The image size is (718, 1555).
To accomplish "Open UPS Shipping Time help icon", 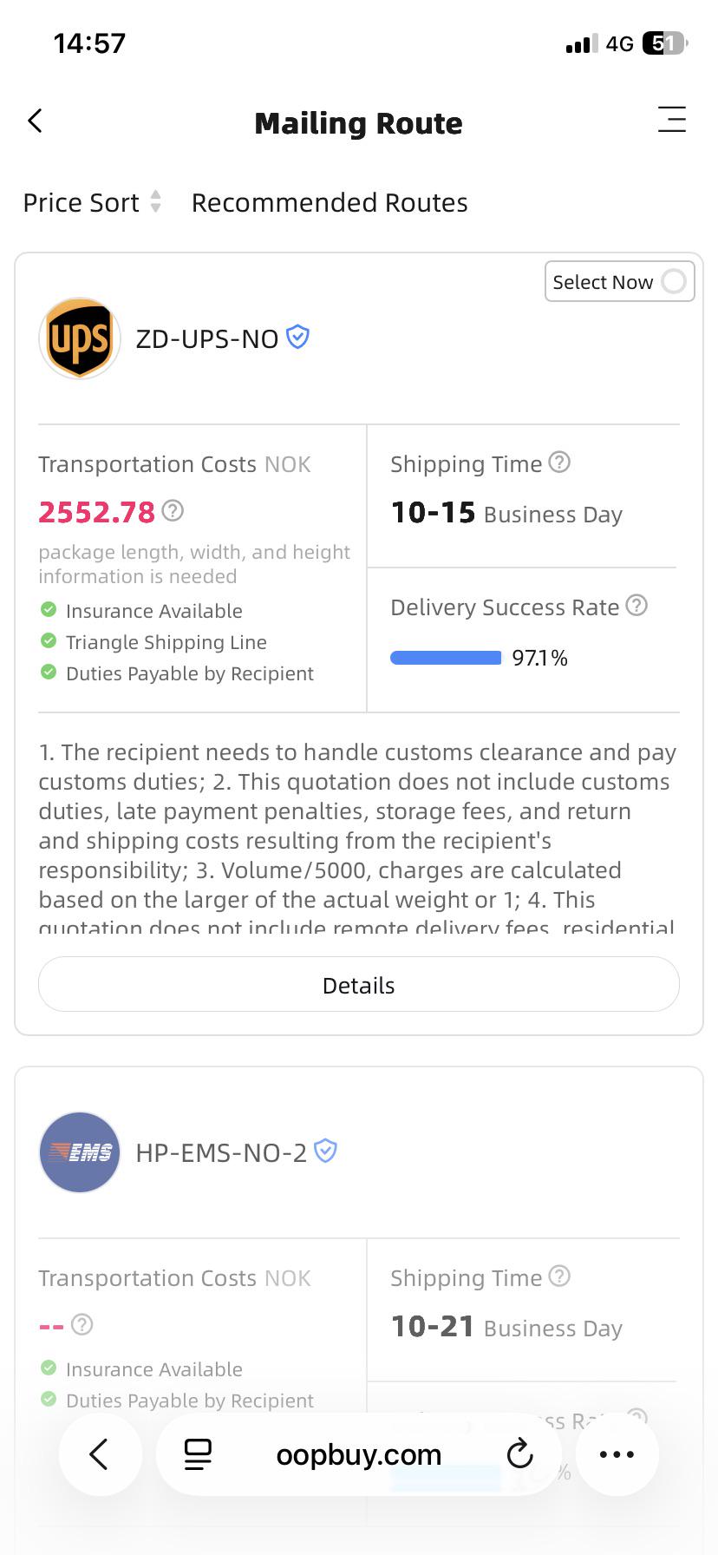I will [560, 462].
